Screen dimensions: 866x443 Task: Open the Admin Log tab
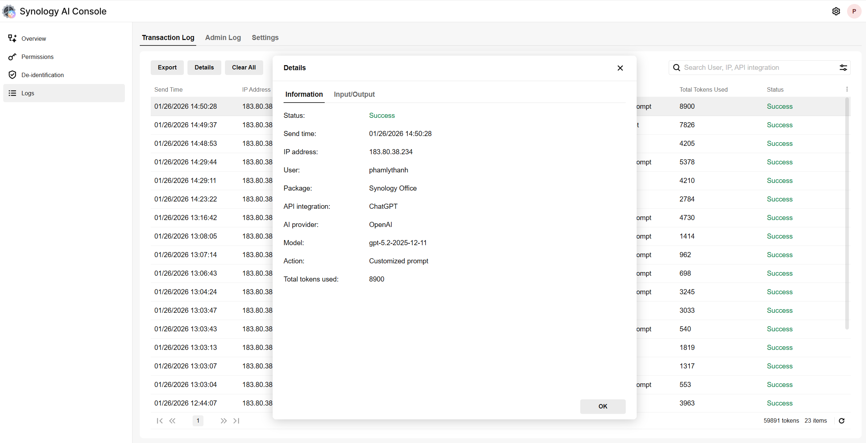click(x=223, y=38)
